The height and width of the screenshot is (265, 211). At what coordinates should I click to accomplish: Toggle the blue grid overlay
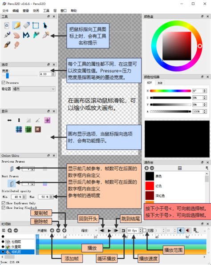(x=19, y=130)
